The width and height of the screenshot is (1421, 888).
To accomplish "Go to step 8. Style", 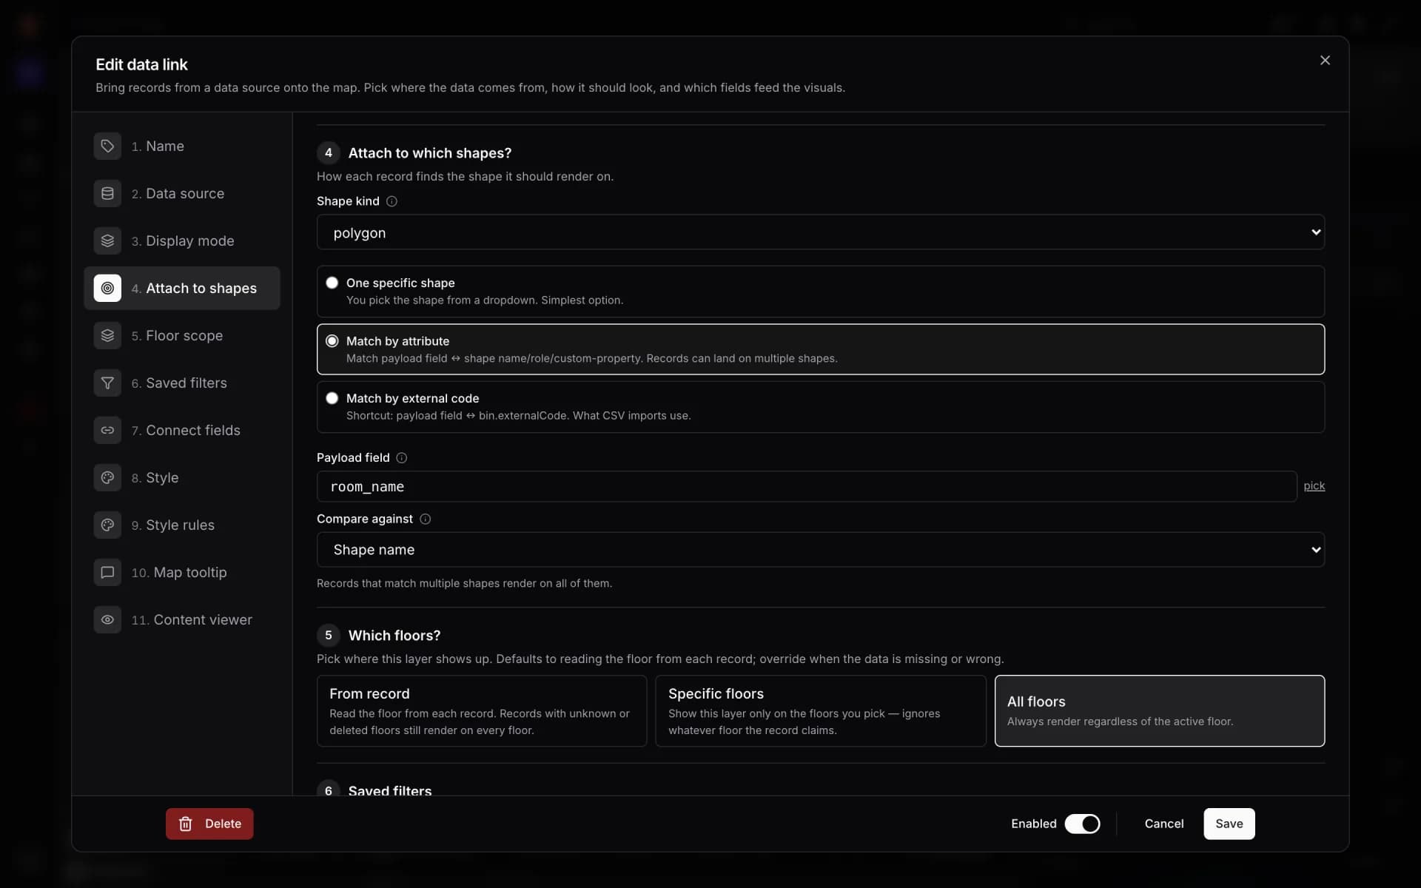I will pyautogui.click(x=182, y=477).
